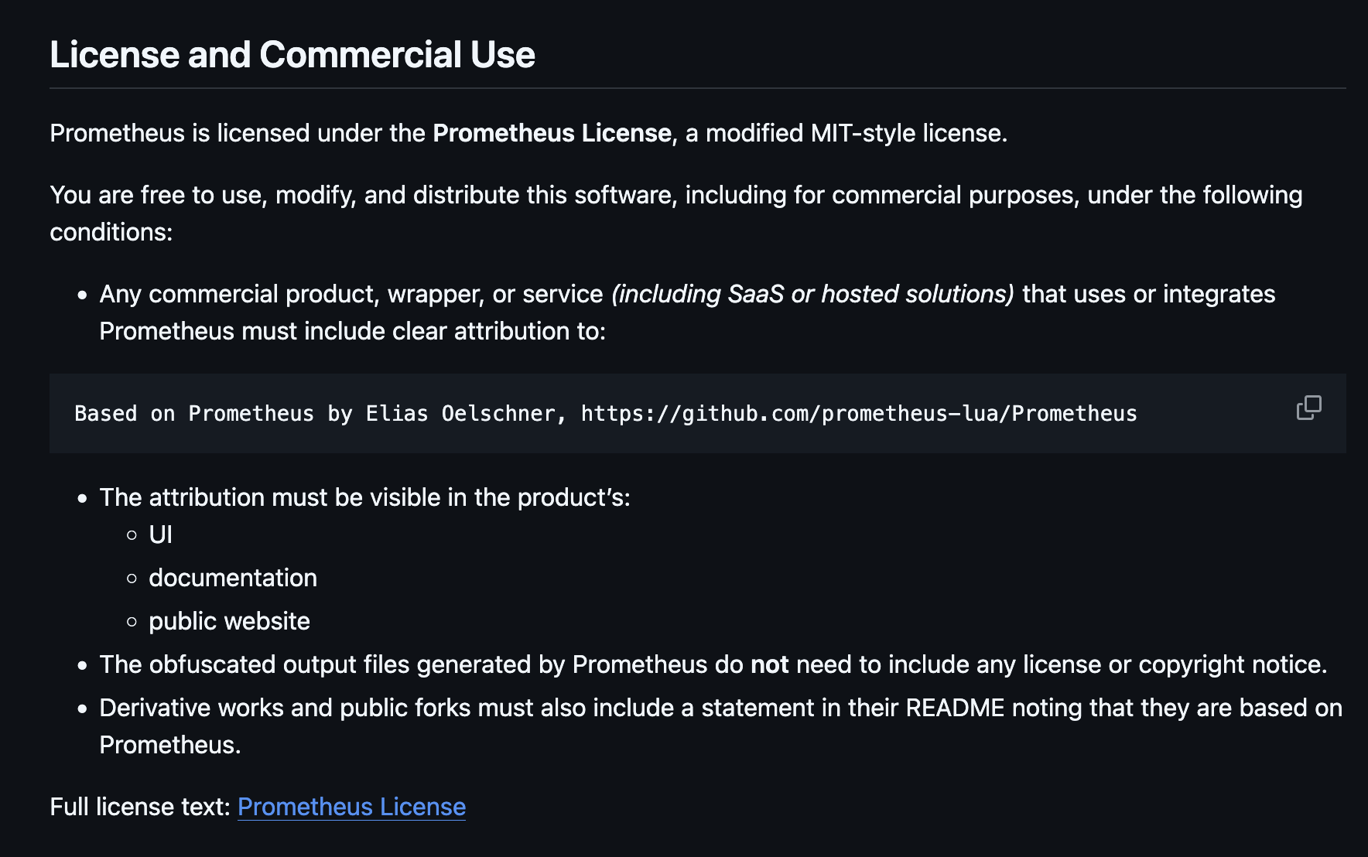This screenshot has height=857, width=1368.
Task: Click the Based on Prometheus text in code
Action: point(194,414)
